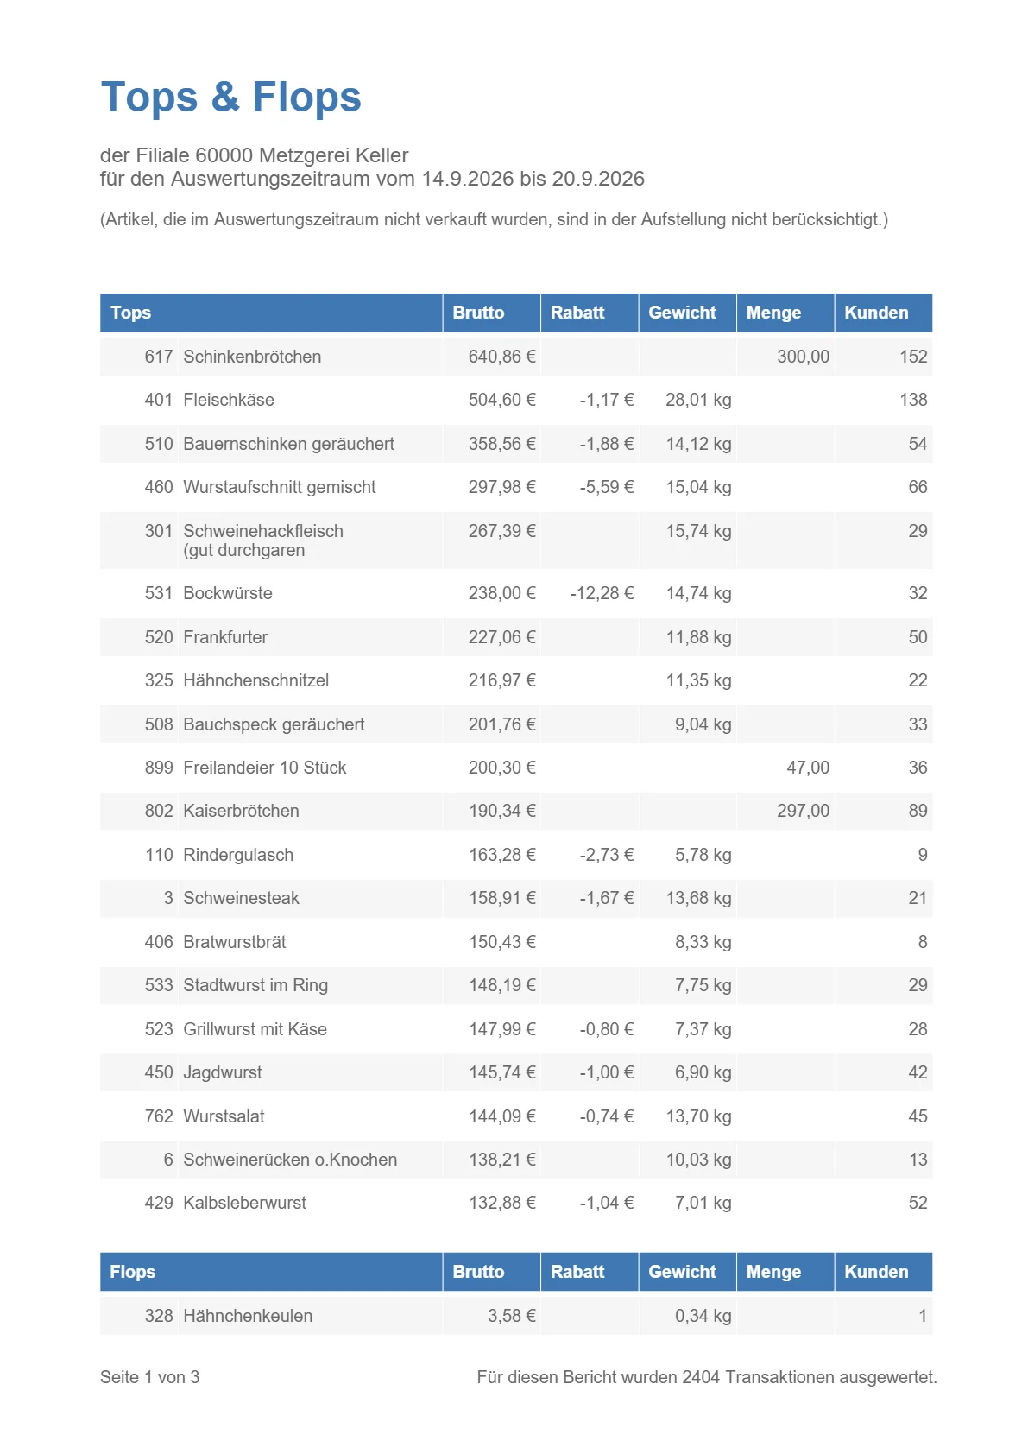This screenshot has width=1028, height=1454.
Task: Click the Bockwürste discount value -12,28 €
Action: coord(602,593)
